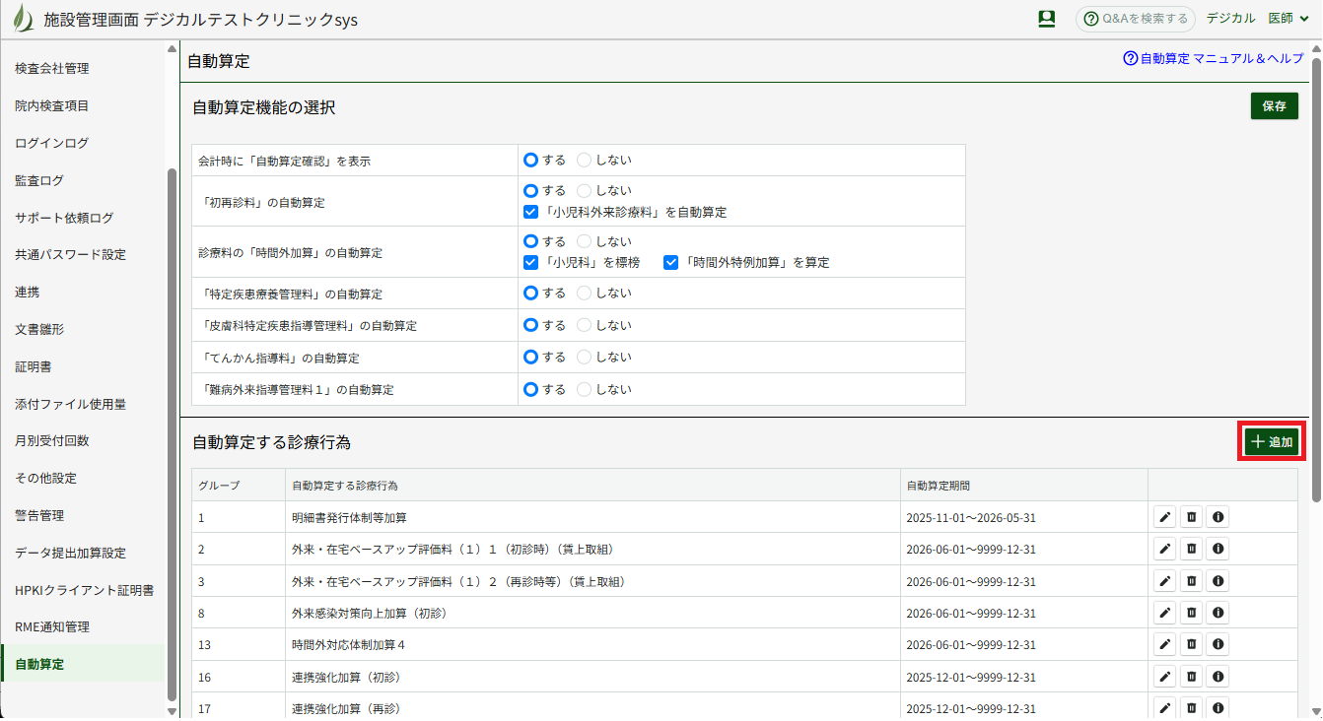Open HPKIクライアント証明書 in the sidebar
The image size is (1323, 721).
[x=83, y=590]
